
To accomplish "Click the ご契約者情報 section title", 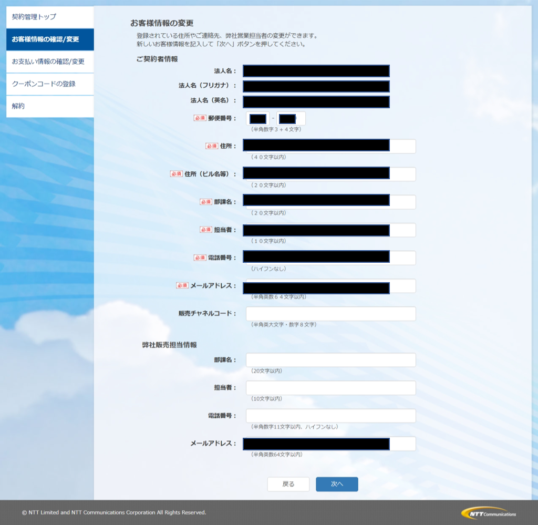I will [157, 59].
